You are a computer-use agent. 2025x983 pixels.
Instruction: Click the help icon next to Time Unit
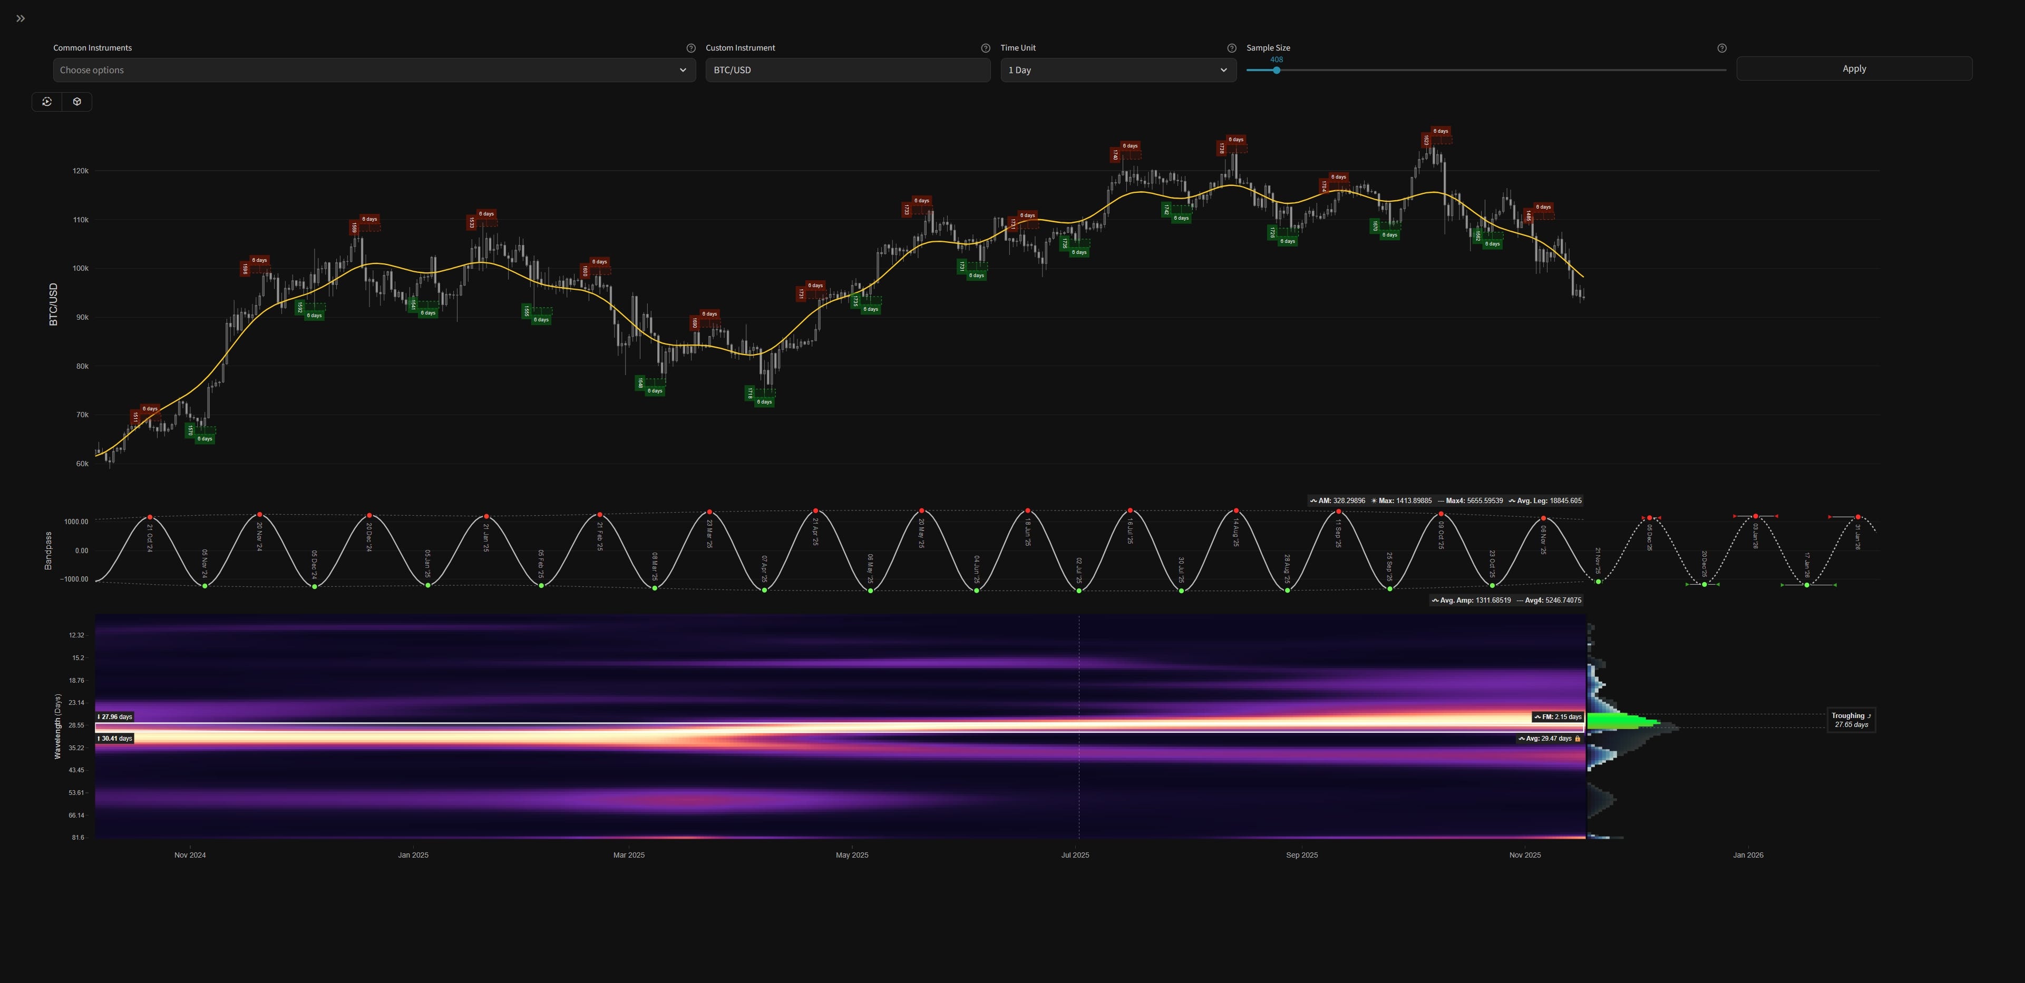point(1233,48)
